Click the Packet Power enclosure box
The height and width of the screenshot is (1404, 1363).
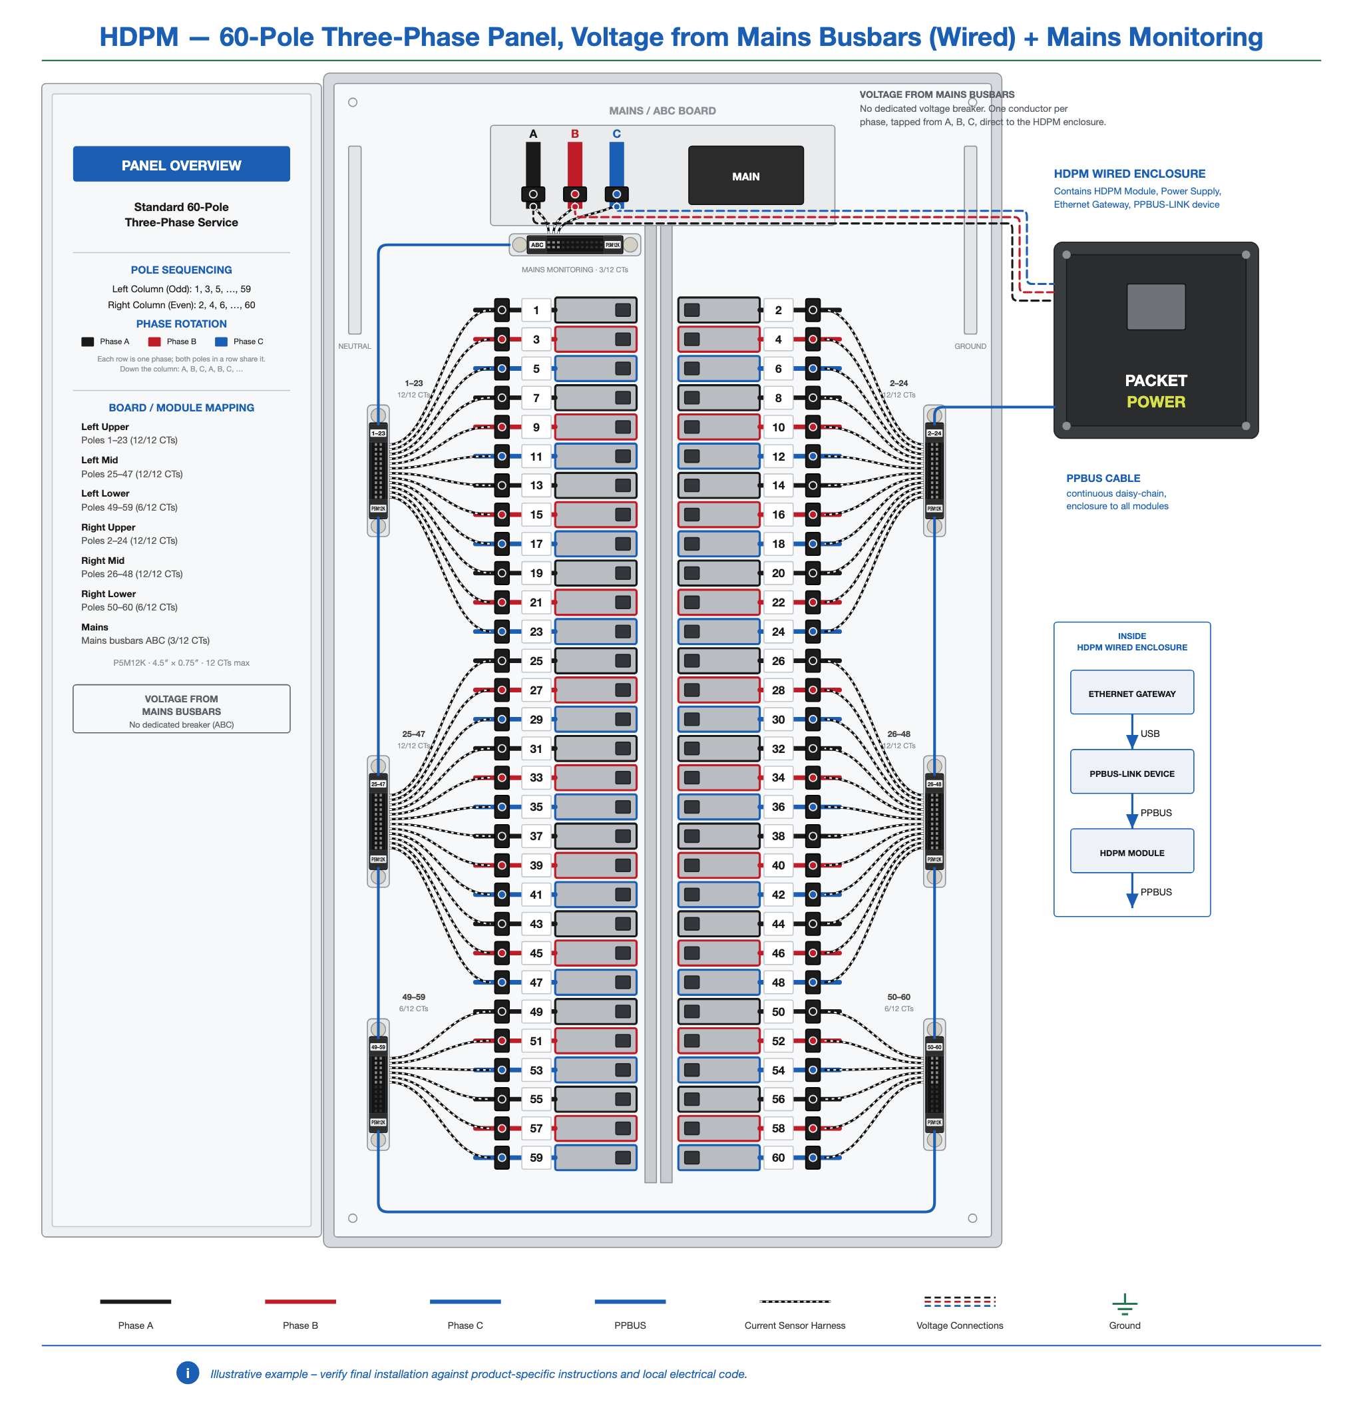pos(1155,340)
